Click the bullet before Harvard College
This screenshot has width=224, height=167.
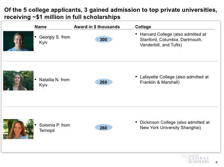tap(137, 33)
